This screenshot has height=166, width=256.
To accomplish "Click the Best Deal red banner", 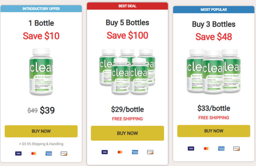I will click(x=127, y=6).
